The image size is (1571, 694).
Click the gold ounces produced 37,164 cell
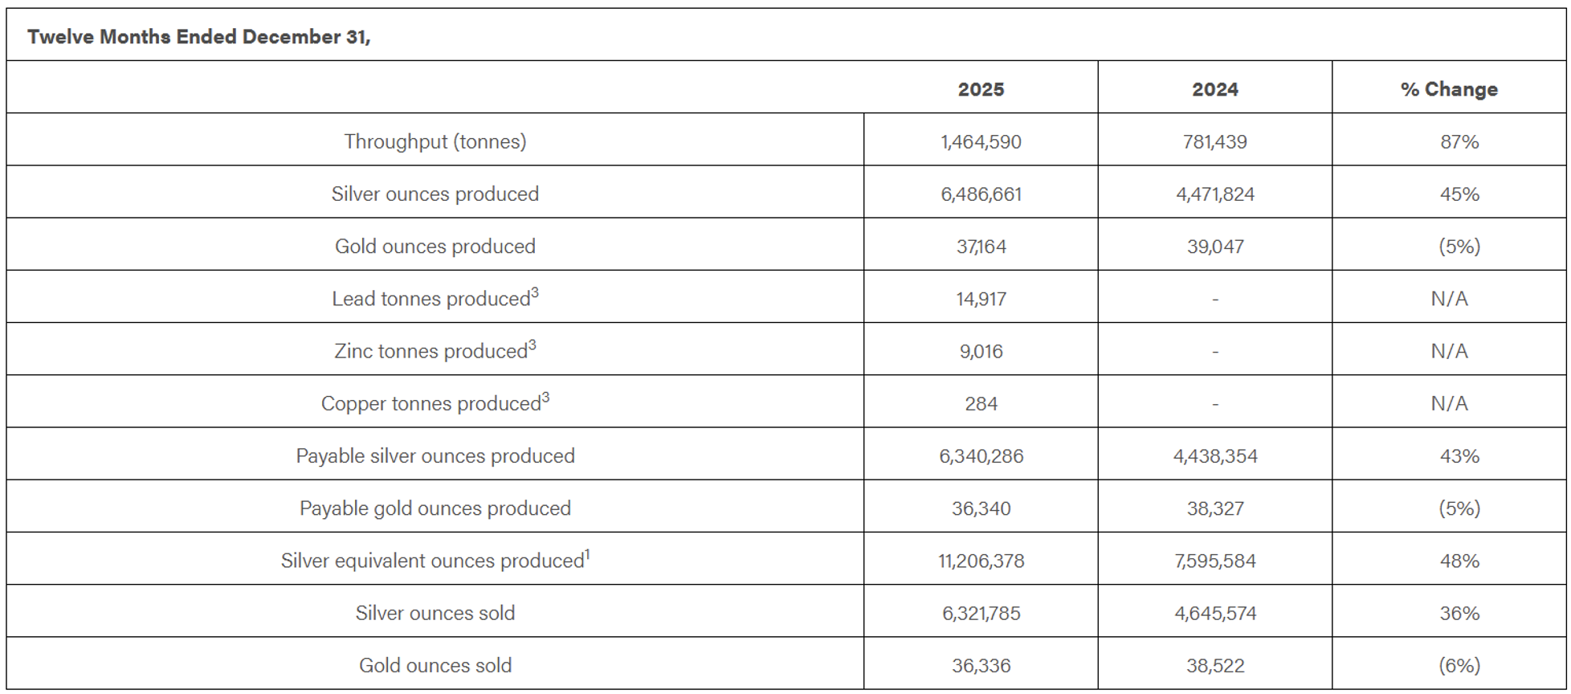tap(981, 247)
